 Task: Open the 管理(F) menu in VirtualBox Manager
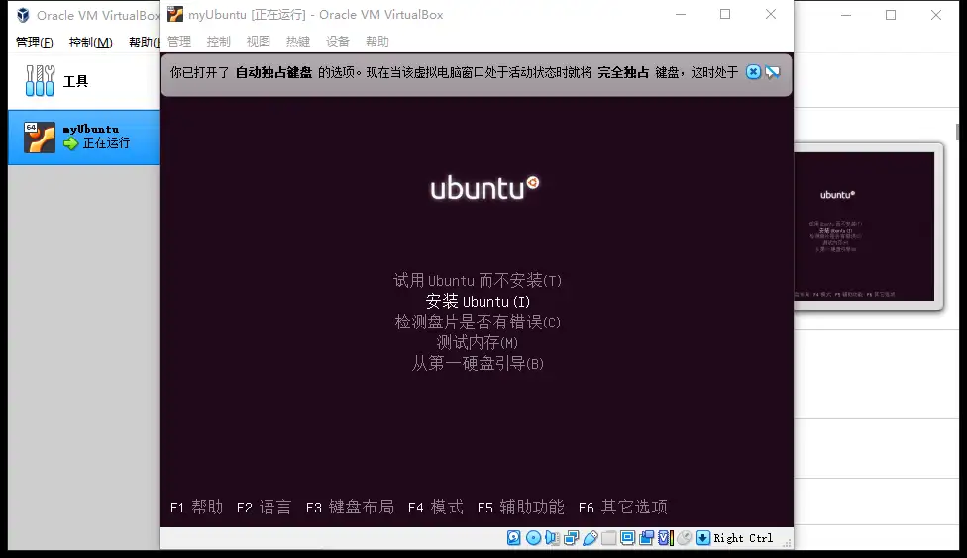click(x=34, y=43)
